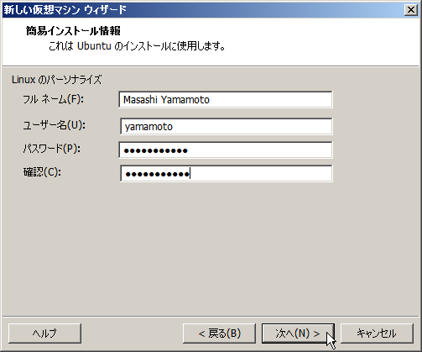Close the wizard with the X icon

411,10
